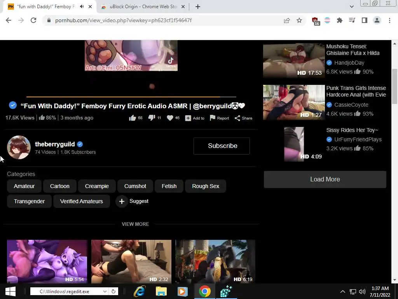Expand the taskbar address dropdown arrow

pos(105,292)
